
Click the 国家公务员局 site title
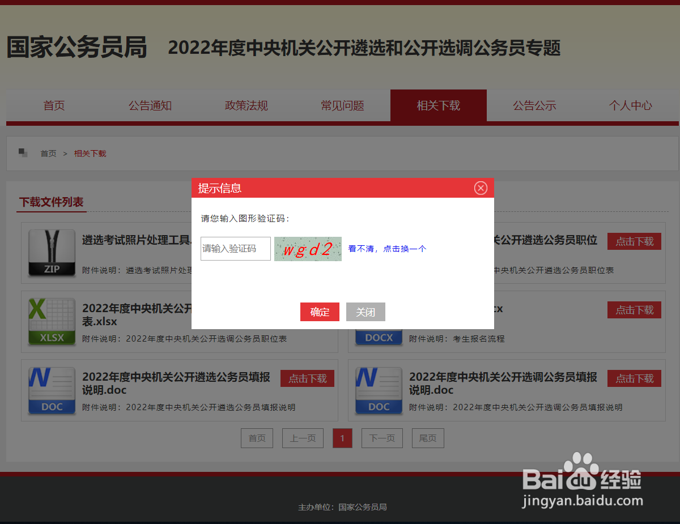76,48
